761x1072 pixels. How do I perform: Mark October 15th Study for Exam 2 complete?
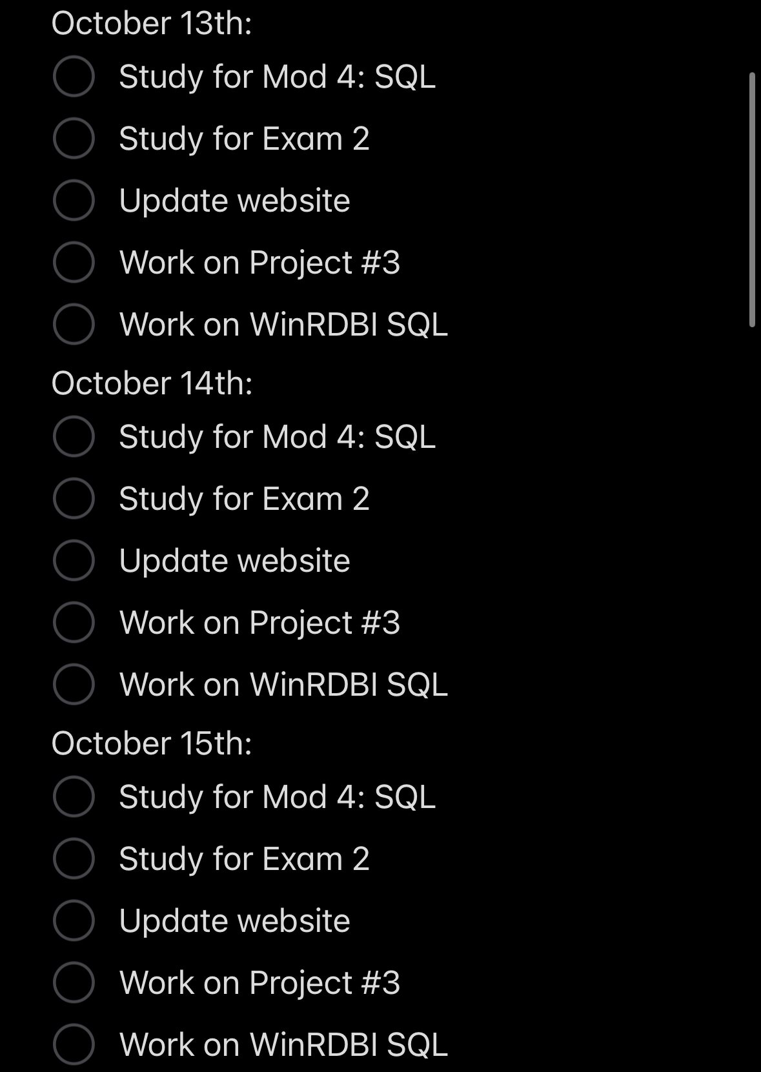pos(74,858)
